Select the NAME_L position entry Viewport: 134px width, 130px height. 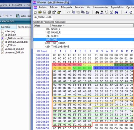point(83,29)
